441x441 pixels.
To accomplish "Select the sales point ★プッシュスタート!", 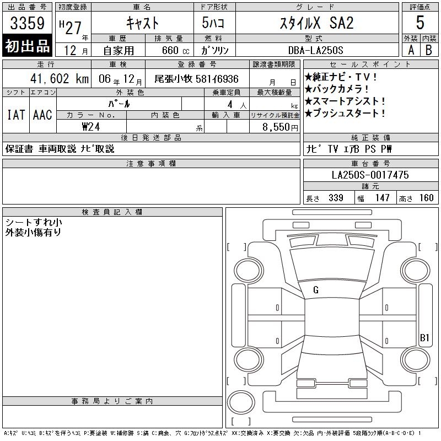I will click(345, 114).
